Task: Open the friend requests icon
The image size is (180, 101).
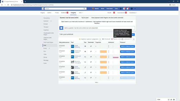Action: [x=121, y=9]
